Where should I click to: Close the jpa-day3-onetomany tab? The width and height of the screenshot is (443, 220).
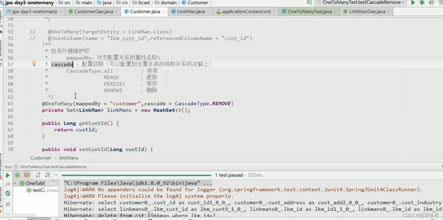[x=61, y=12]
